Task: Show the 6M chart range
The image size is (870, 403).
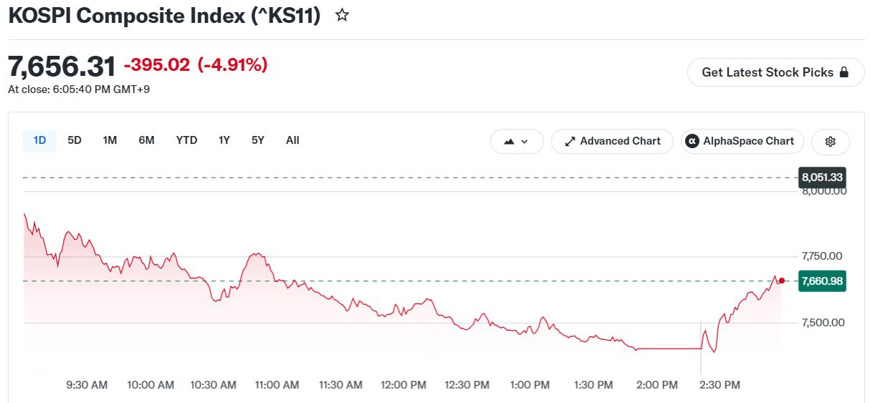Action: [x=146, y=140]
